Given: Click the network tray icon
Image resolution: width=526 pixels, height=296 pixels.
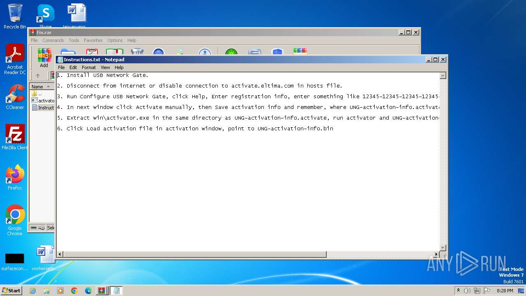Looking at the screenshot, I should (477, 291).
